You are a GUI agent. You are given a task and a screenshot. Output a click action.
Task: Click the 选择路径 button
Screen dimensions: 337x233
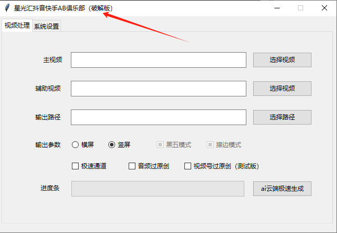click(x=282, y=117)
